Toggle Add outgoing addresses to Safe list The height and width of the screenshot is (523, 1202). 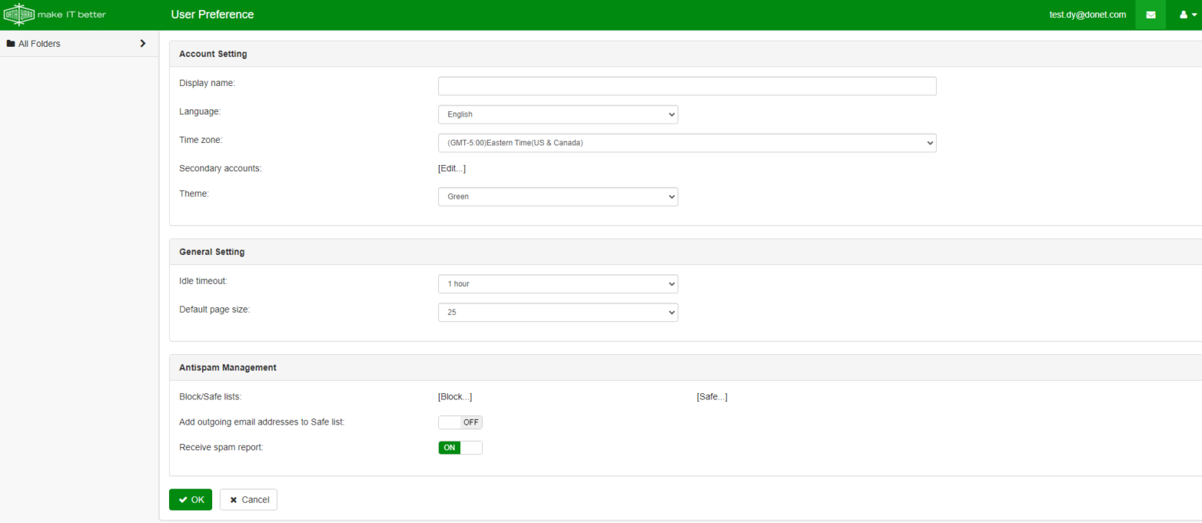tap(460, 422)
